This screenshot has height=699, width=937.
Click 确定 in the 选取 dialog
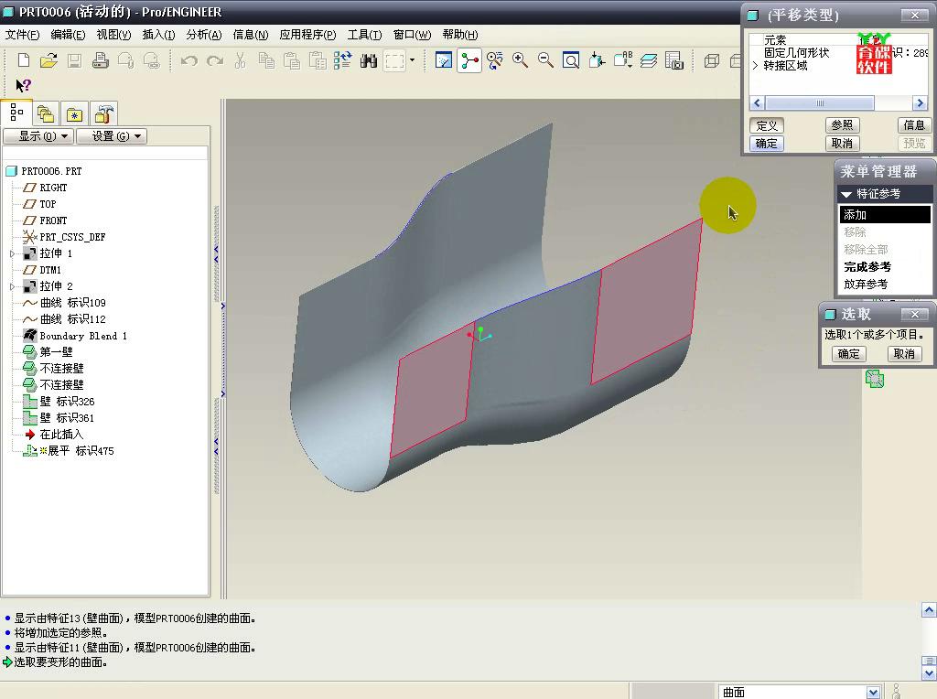click(x=848, y=354)
